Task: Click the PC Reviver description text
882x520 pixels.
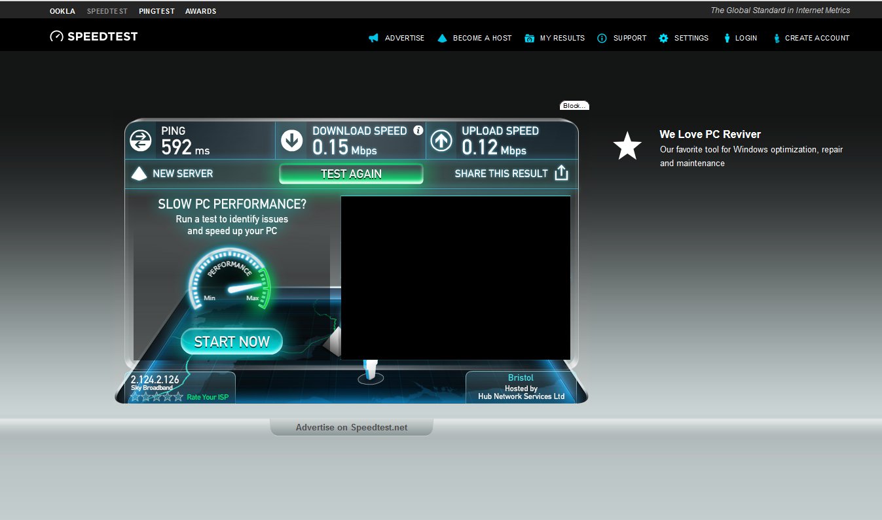Action: pos(751,156)
